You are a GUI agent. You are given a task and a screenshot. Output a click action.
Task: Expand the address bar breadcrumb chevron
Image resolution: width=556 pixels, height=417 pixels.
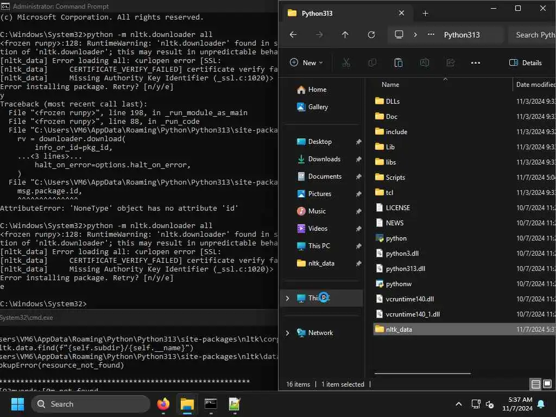coord(415,35)
